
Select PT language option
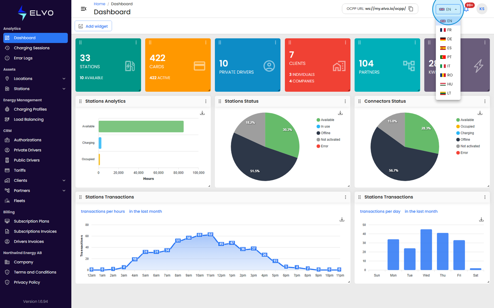click(448, 57)
